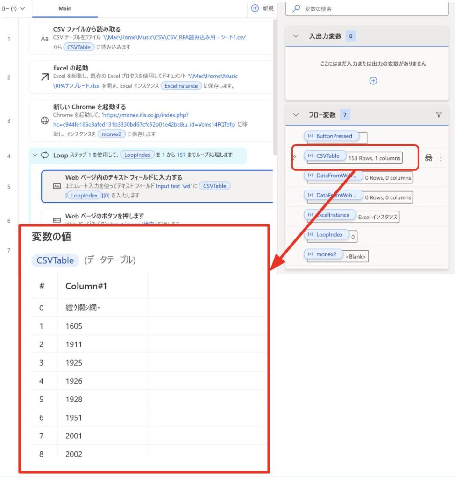Viewport: 455px width, 478px height.
Task: Click the plus icon to add input/output variable
Action: pyautogui.click(x=373, y=81)
